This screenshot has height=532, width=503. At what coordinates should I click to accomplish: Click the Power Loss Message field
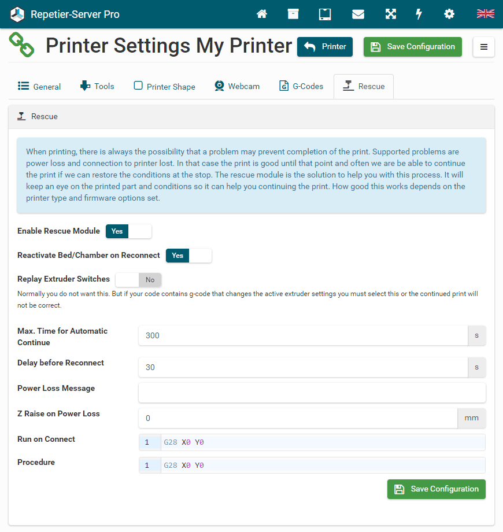pyautogui.click(x=312, y=393)
